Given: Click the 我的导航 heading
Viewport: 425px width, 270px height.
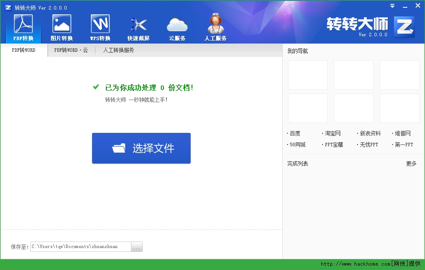Looking at the screenshot, I should tap(297, 51).
